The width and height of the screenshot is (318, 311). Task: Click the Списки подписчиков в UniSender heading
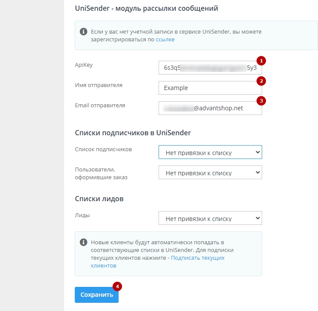click(132, 133)
